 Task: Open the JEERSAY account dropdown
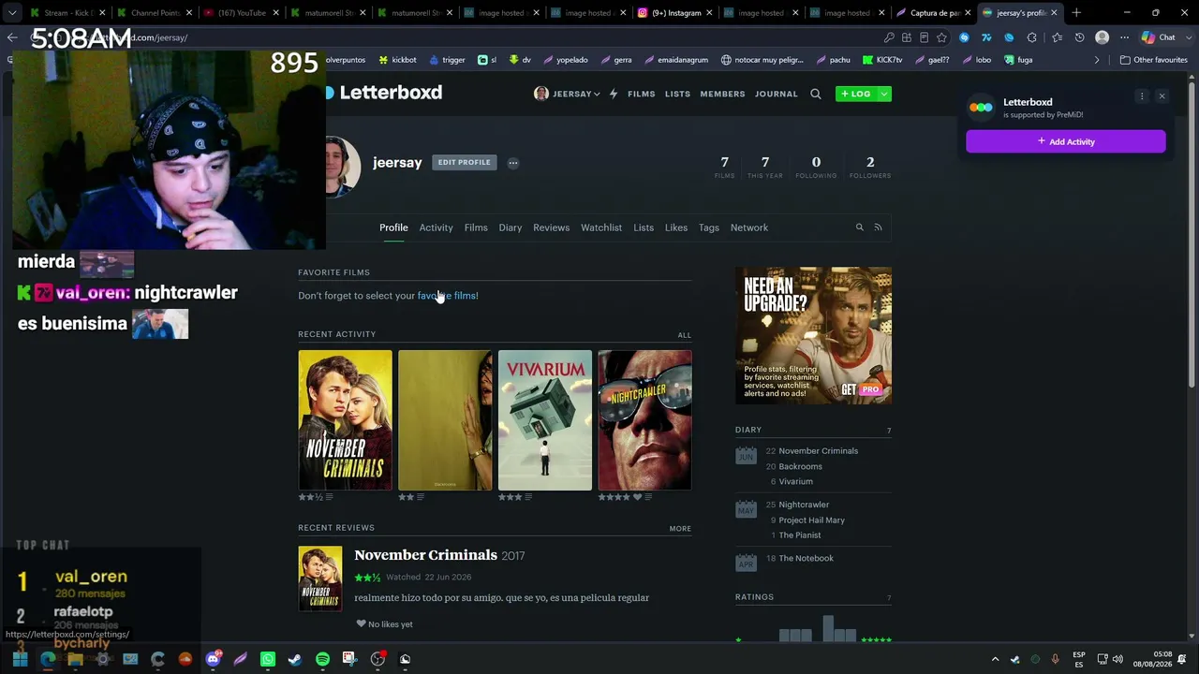point(567,94)
